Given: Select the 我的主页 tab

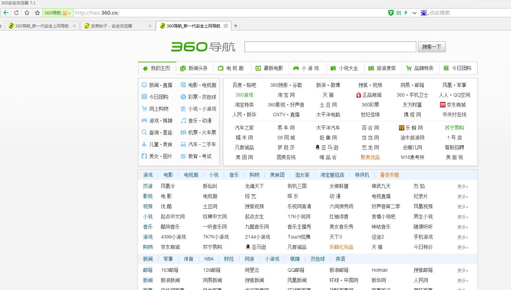Looking at the screenshot, I should [x=157, y=68].
